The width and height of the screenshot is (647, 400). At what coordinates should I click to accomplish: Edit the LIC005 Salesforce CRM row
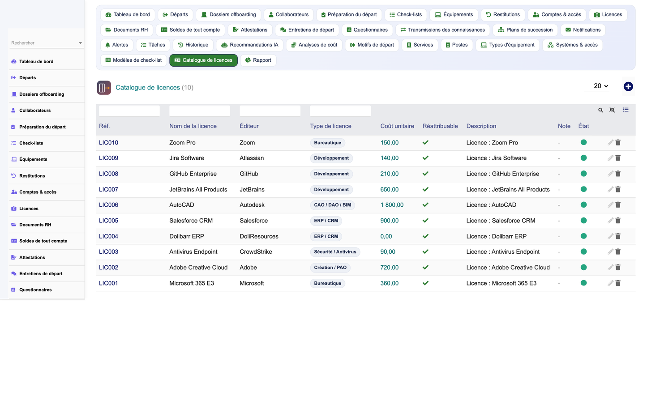(610, 221)
